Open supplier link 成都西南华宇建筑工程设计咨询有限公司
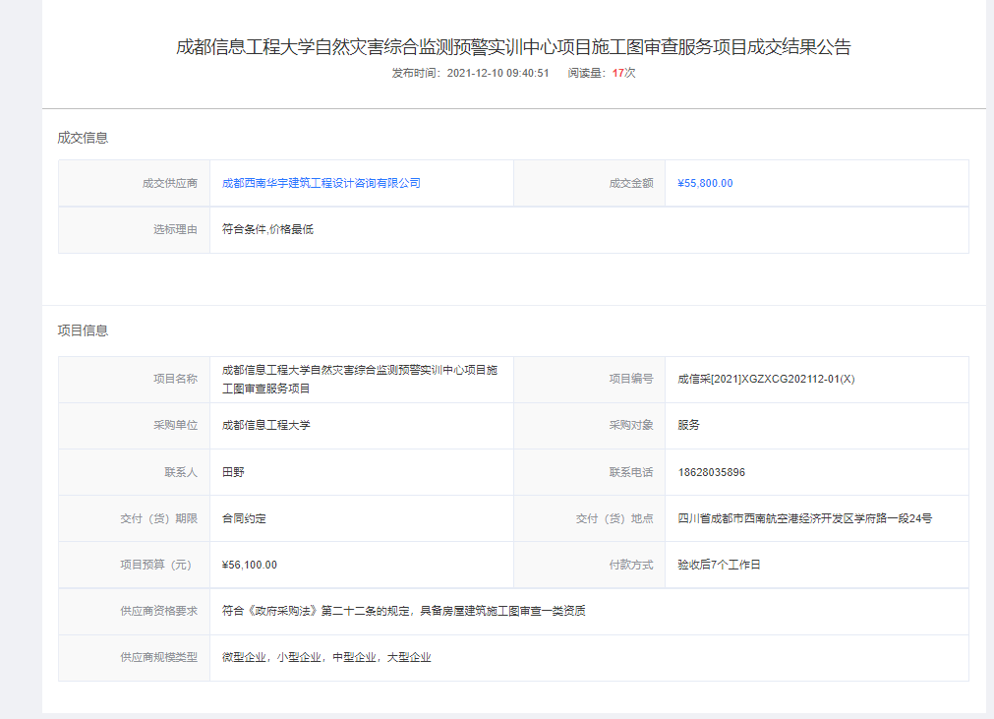Image resolution: width=994 pixels, height=719 pixels. [322, 183]
